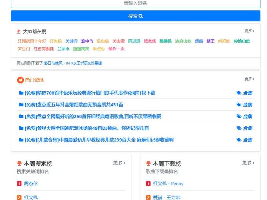The height and width of the screenshot is (200, 267).
Task: Select the 关键词 hot search tag
Action: [x=71, y=41]
